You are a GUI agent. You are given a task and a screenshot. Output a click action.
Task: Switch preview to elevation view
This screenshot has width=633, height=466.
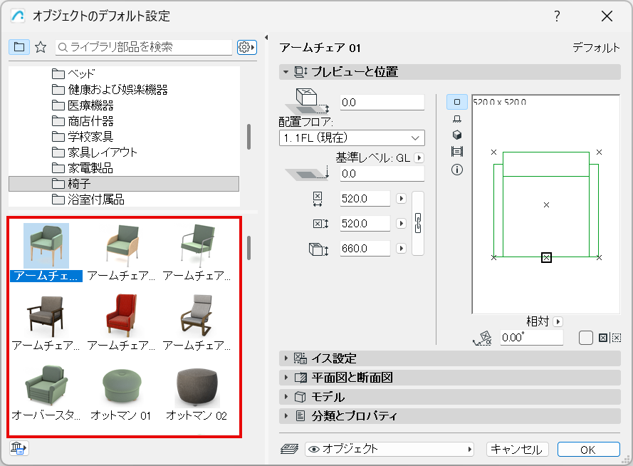pyautogui.click(x=457, y=119)
